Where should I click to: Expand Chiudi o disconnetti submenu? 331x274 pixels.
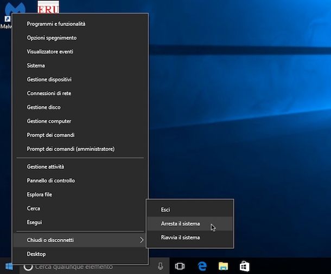click(x=80, y=240)
